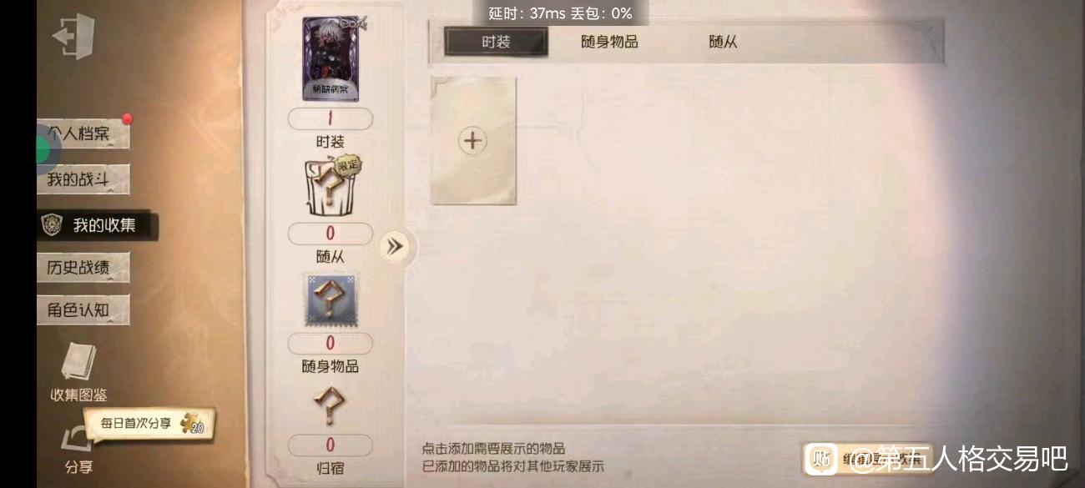Click the empty display slot card
Screen dimensions: 1085x488
click(473, 140)
